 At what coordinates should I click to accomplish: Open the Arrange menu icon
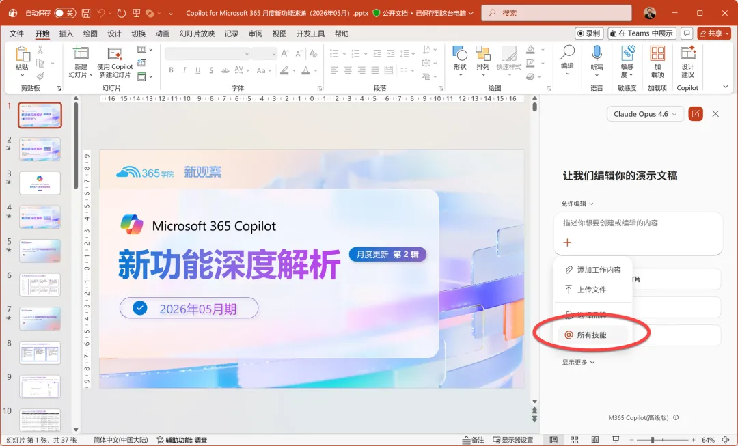[x=483, y=61]
